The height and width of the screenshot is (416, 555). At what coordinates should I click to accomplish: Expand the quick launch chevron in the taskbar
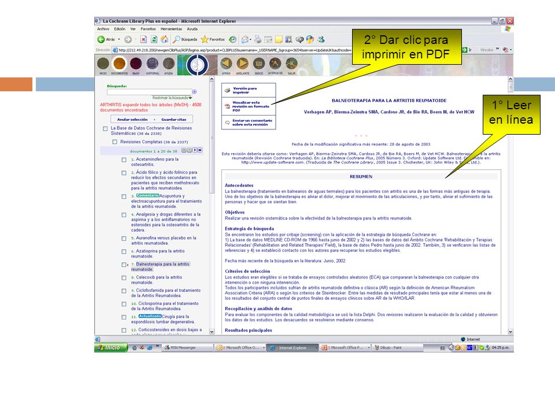tap(157, 346)
